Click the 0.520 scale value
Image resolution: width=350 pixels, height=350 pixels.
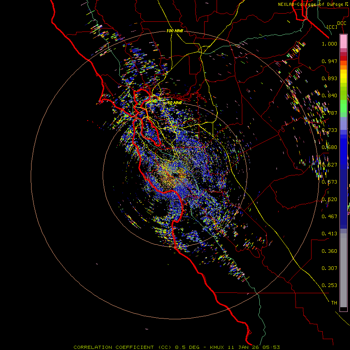(x=329, y=199)
